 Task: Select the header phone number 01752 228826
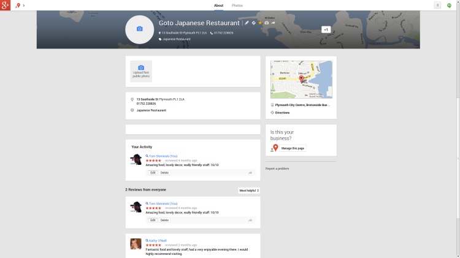tap(223, 33)
